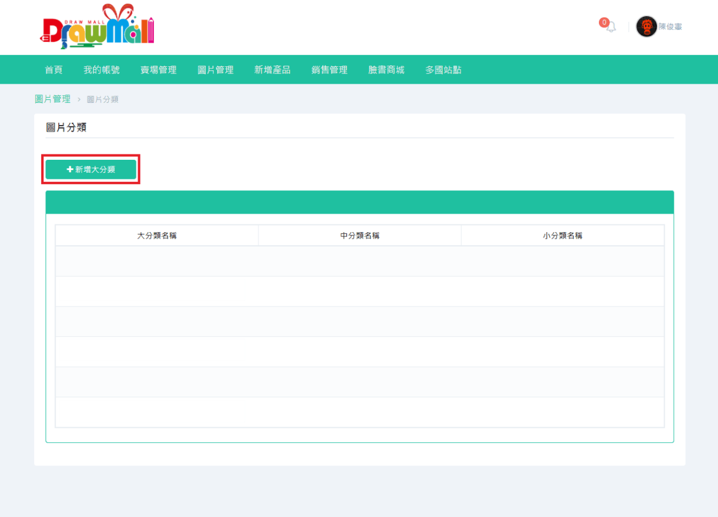Click the first empty table row
The width and height of the screenshot is (718, 517).
pos(360,261)
